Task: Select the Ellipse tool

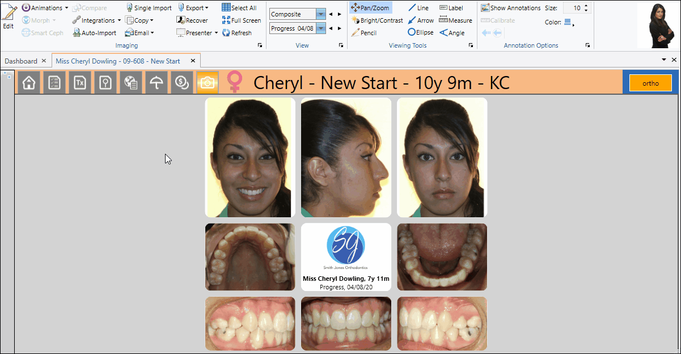Action: click(420, 33)
